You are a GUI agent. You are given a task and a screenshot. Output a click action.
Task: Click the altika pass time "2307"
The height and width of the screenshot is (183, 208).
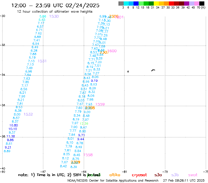click(x=104, y=52)
